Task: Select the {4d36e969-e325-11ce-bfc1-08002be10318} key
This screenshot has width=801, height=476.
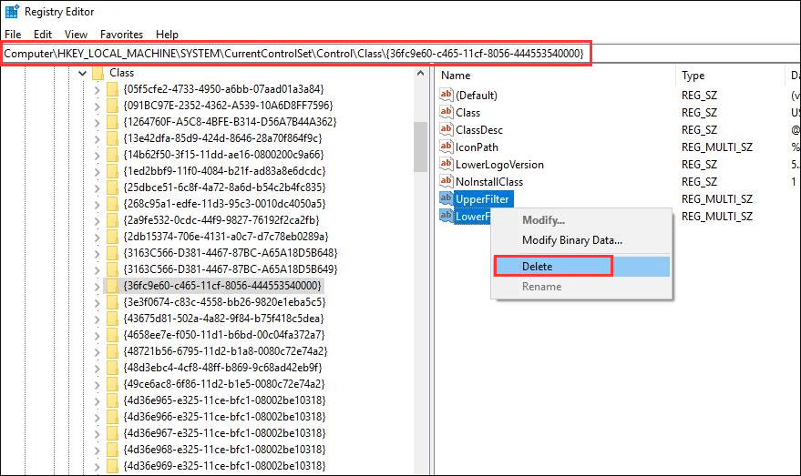Action: click(x=224, y=466)
